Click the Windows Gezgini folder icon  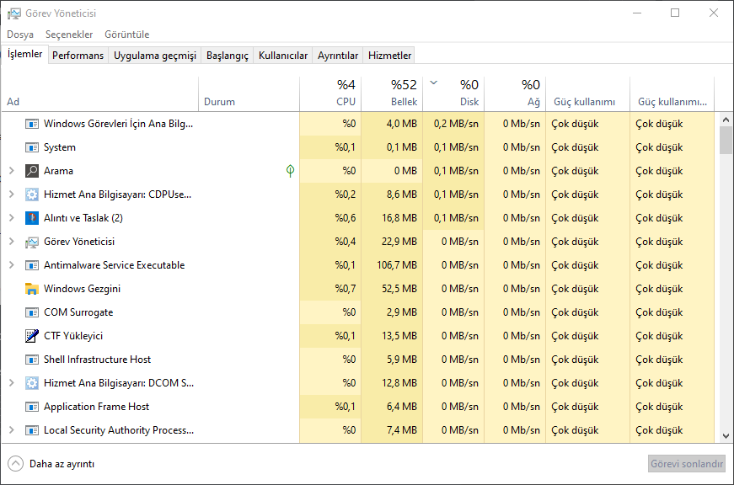[x=32, y=289]
